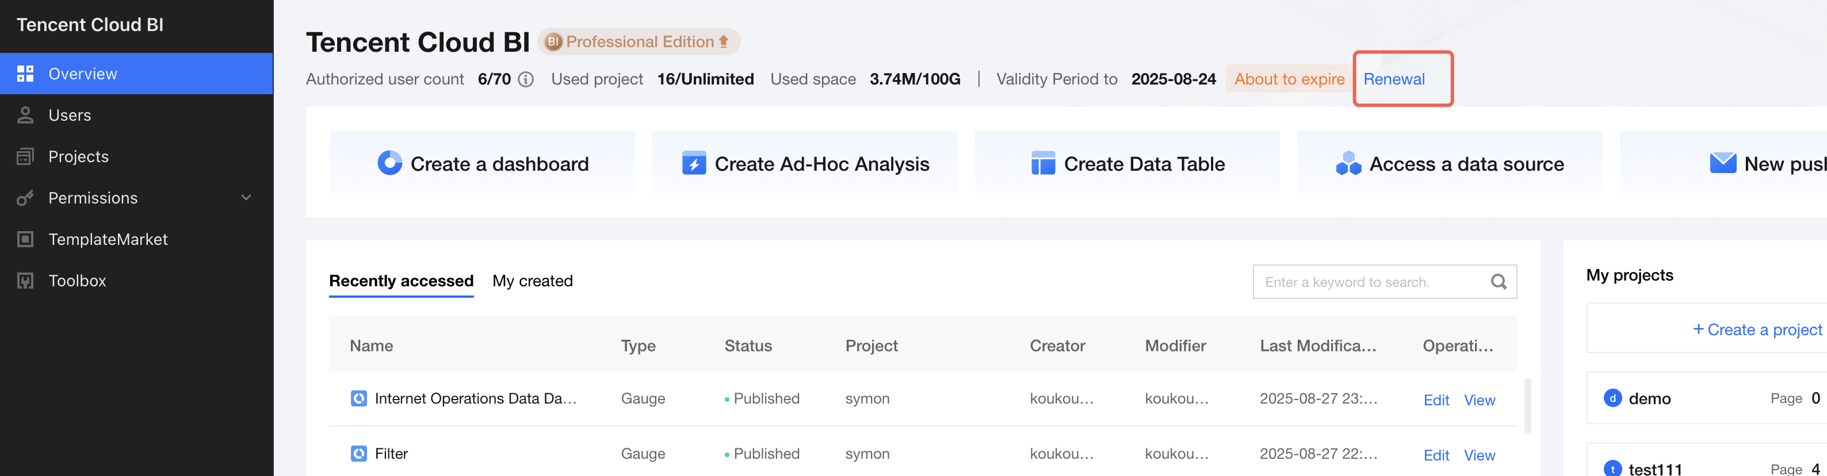This screenshot has height=476, width=1827.
Task: Switch to the My created tab
Action: click(x=532, y=281)
